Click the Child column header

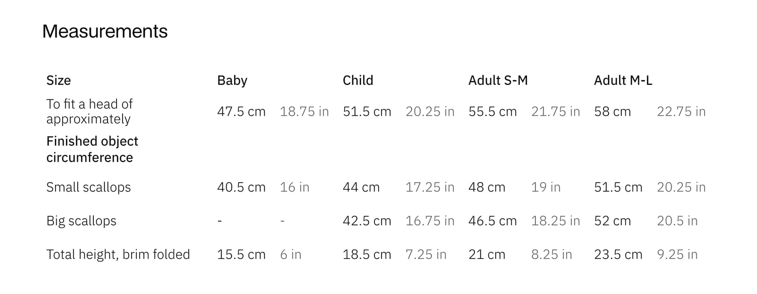(358, 80)
